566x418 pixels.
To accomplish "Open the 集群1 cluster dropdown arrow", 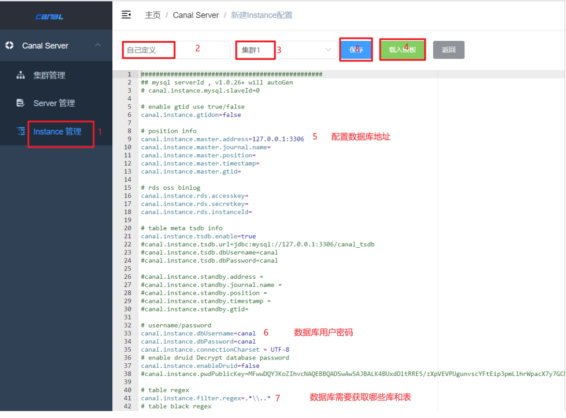I will point(328,50).
